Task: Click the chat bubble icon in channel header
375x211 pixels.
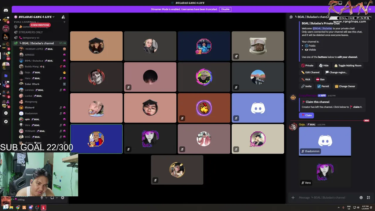Action: (x=291, y=17)
